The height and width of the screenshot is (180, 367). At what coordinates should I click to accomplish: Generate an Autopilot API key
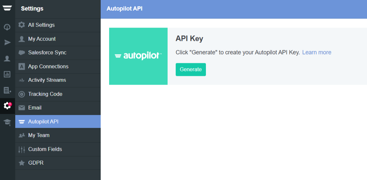click(x=191, y=69)
